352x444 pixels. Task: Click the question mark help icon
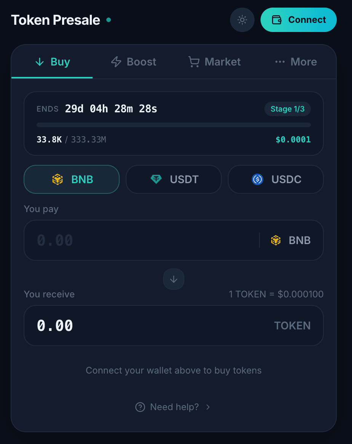click(140, 407)
